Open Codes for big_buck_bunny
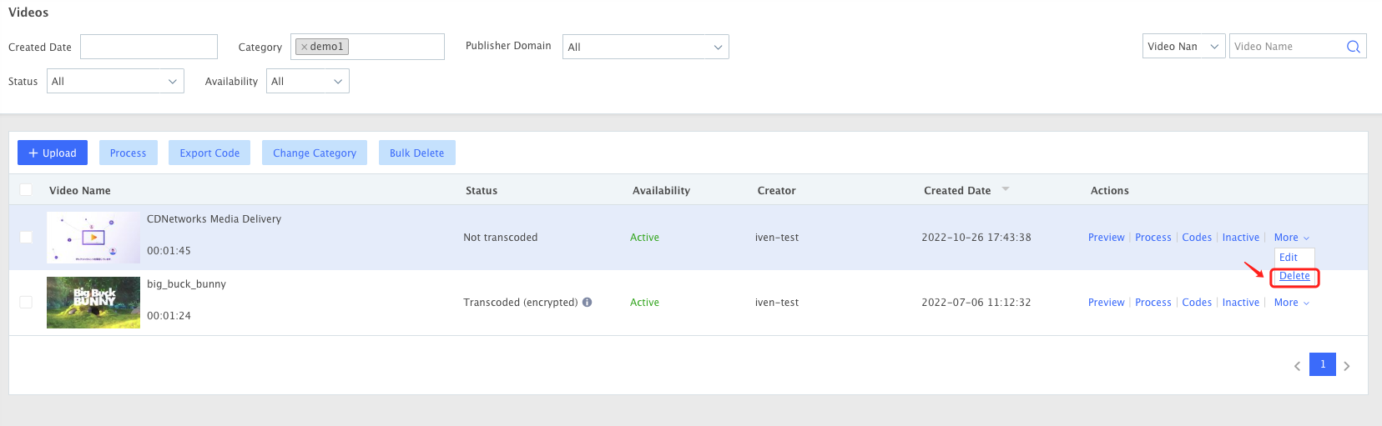 1197,303
